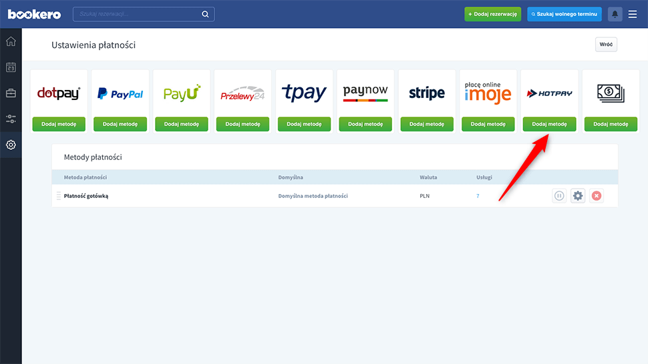
Task: Click Płatność gotówką row name
Action: tap(86, 196)
